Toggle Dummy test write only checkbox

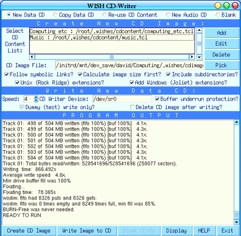point(22,107)
